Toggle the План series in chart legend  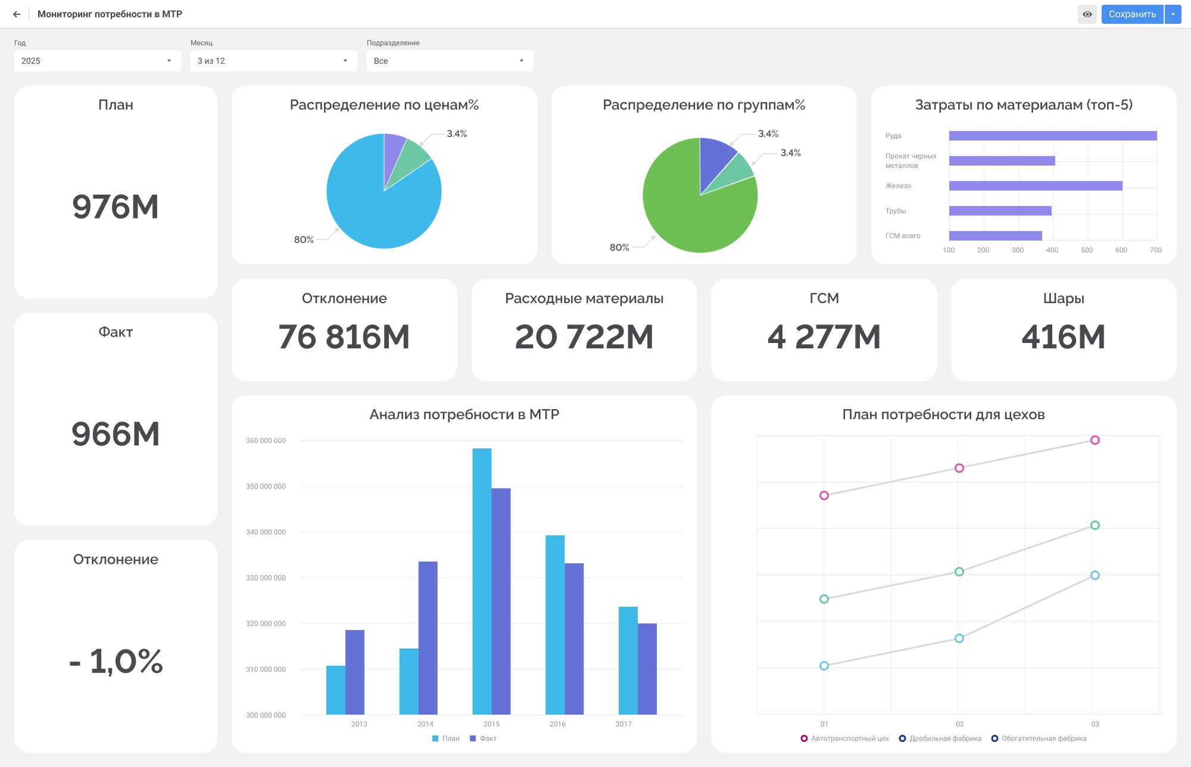click(x=445, y=738)
